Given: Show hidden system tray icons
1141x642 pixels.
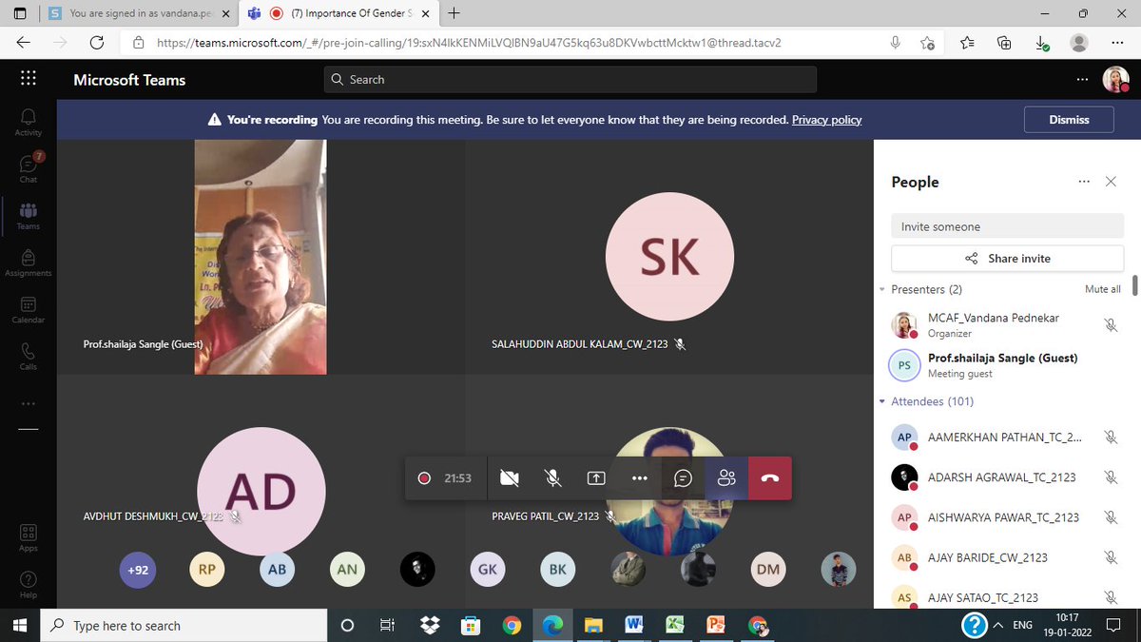Looking at the screenshot, I should click(997, 626).
